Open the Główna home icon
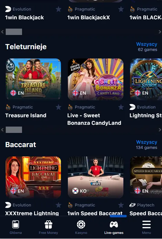The width and height of the screenshot is (162, 239). click(16, 224)
